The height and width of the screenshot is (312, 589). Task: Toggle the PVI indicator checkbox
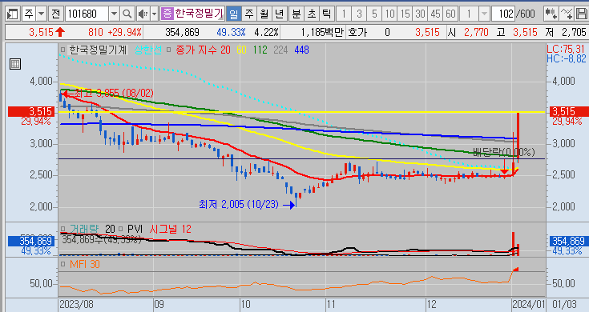pos(120,229)
